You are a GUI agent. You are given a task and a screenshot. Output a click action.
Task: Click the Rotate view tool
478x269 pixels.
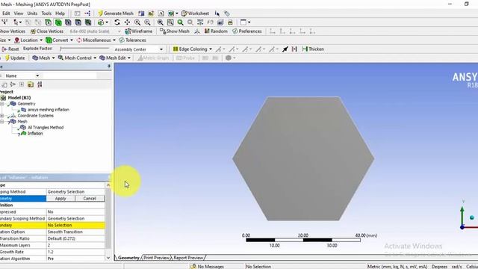[117, 22]
